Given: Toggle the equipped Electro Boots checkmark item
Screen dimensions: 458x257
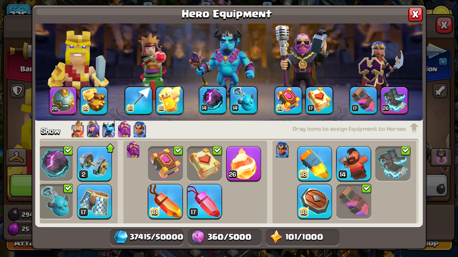Looking at the screenshot, I should click(393, 164).
